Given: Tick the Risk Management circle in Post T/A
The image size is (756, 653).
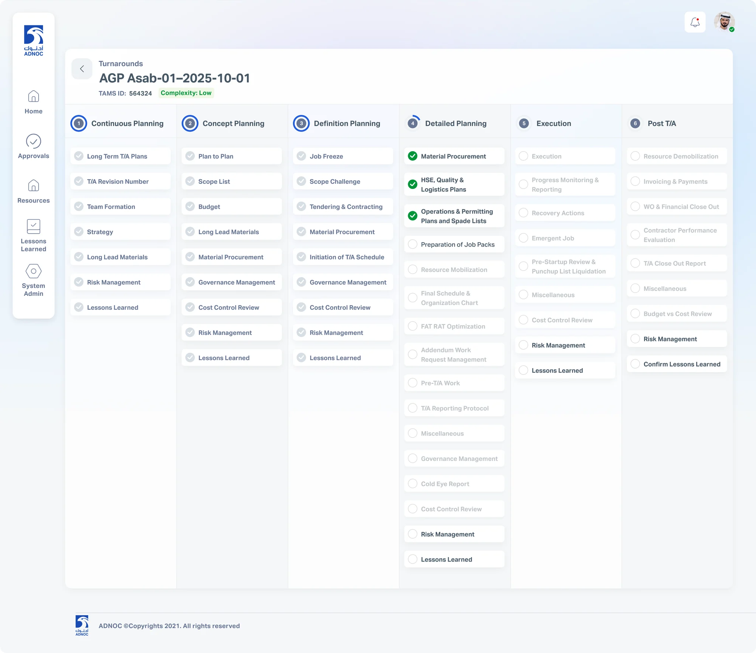Looking at the screenshot, I should click(635, 339).
